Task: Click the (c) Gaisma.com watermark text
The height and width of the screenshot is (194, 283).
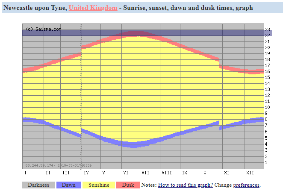Action: point(43,29)
